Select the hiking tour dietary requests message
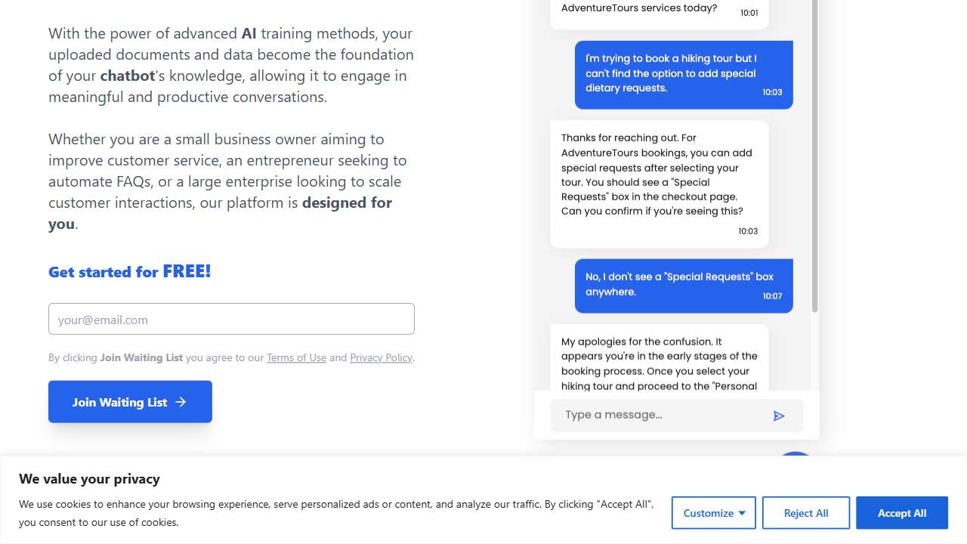This screenshot has height=544, width=967. (683, 74)
